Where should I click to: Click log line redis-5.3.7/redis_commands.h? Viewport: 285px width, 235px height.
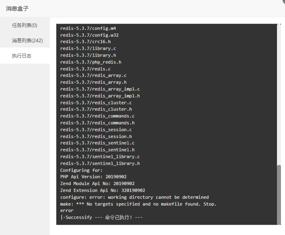97,123
